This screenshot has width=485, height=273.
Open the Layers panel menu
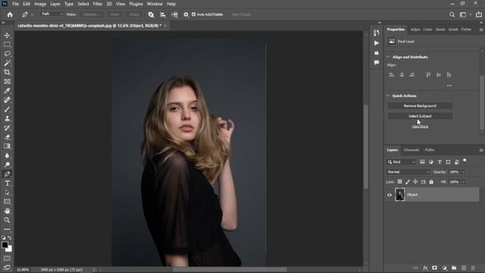[x=481, y=150]
